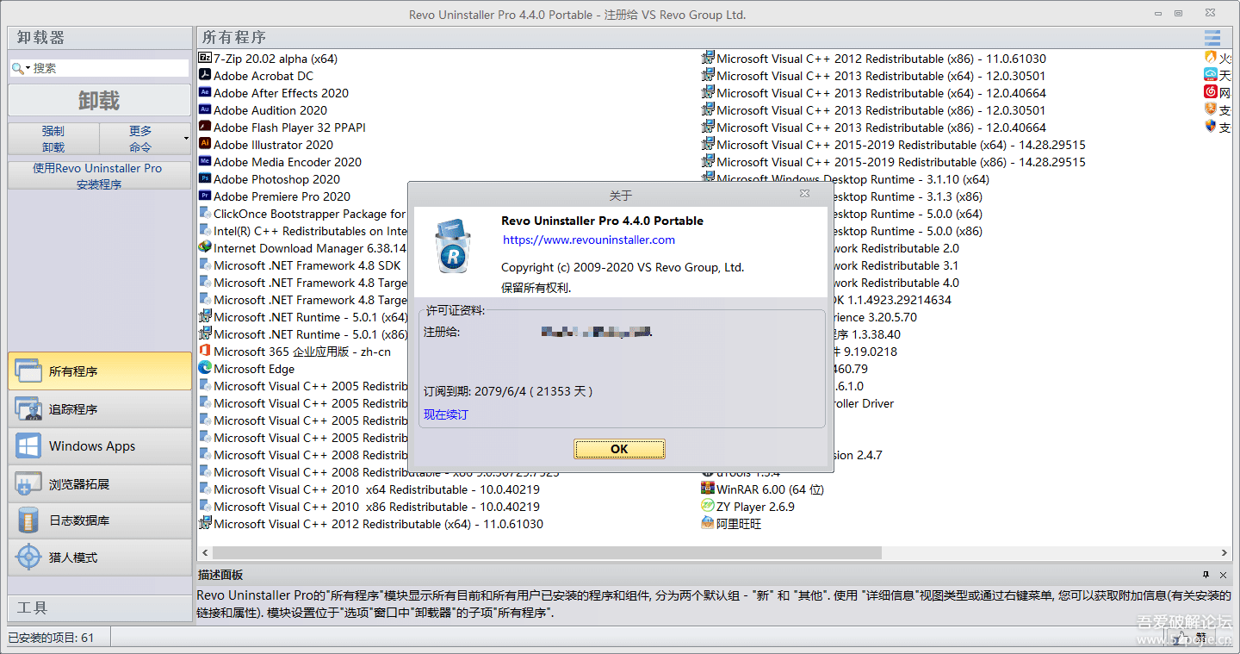This screenshot has width=1240, height=654.
Task: Select the Adobe Photoshop 2020 icon
Action: (205, 179)
